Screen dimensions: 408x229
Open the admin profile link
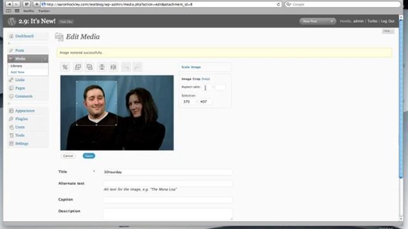(358, 21)
